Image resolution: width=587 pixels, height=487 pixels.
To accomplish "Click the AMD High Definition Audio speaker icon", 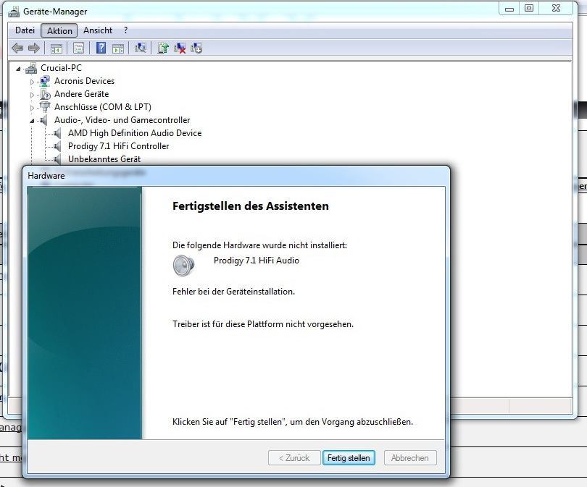I will pos(58,133).
